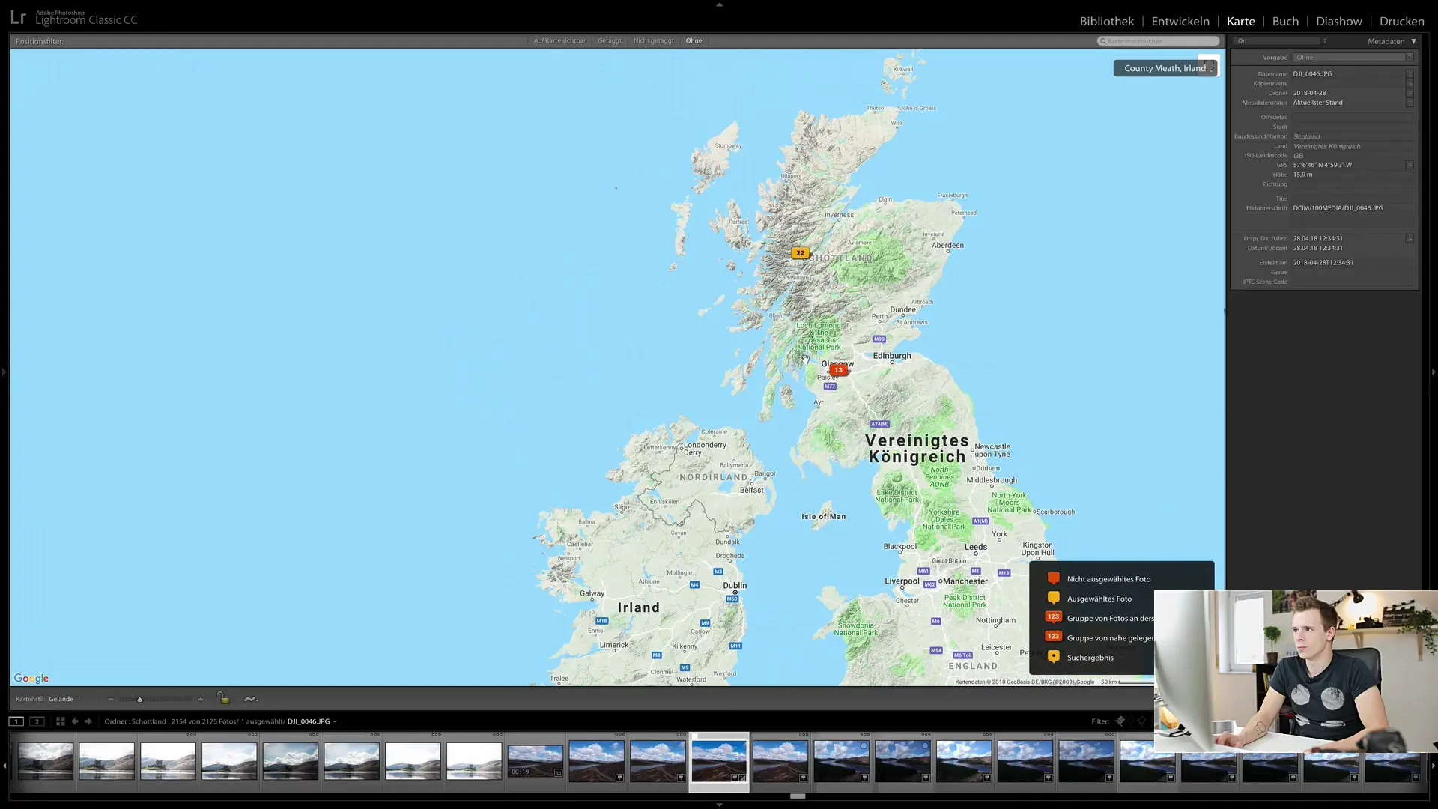The height and width of the screenshot is (809, 1438).
Task: Select the video thumbnail marked 00:19
Action: 535,761
